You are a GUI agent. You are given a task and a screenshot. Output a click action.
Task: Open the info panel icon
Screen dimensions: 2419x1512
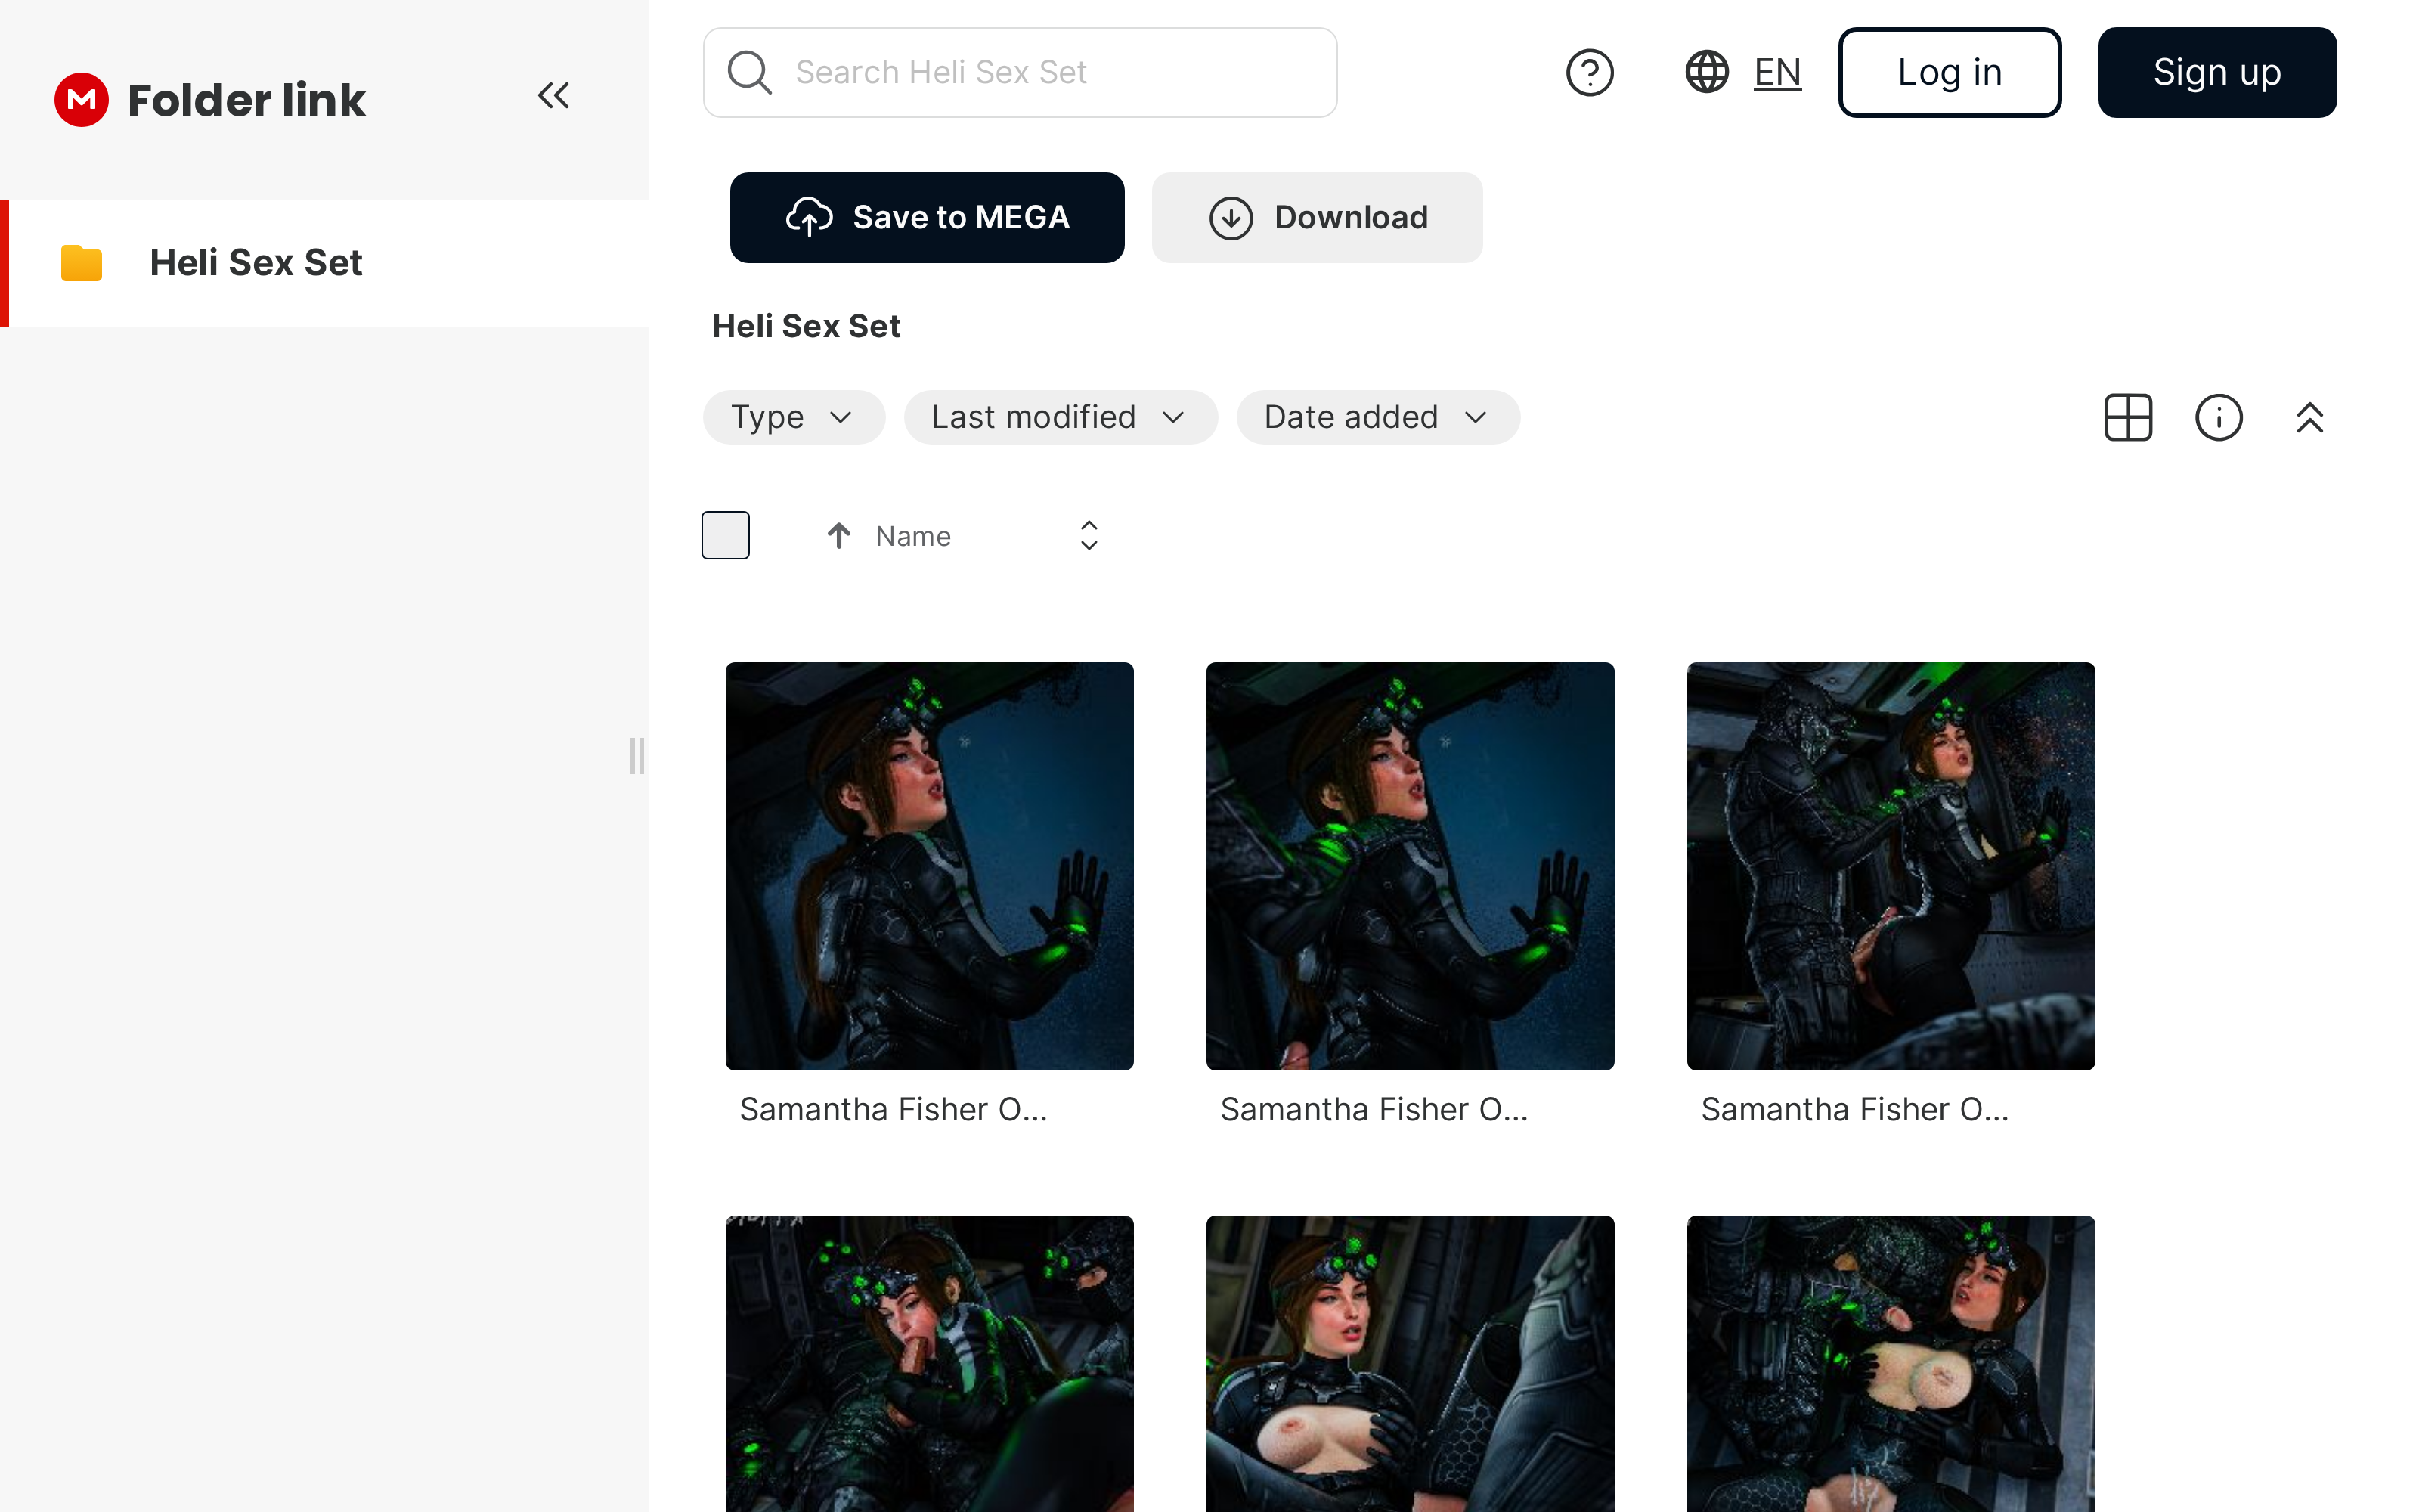[2218, 417]
